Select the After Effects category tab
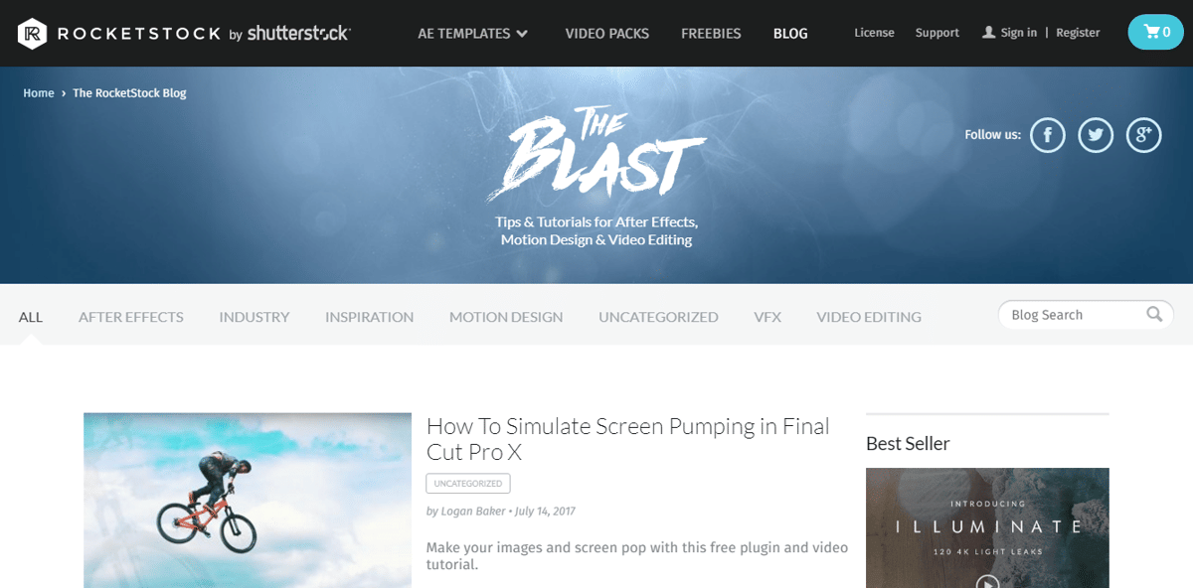 click(x=131, y=317)
